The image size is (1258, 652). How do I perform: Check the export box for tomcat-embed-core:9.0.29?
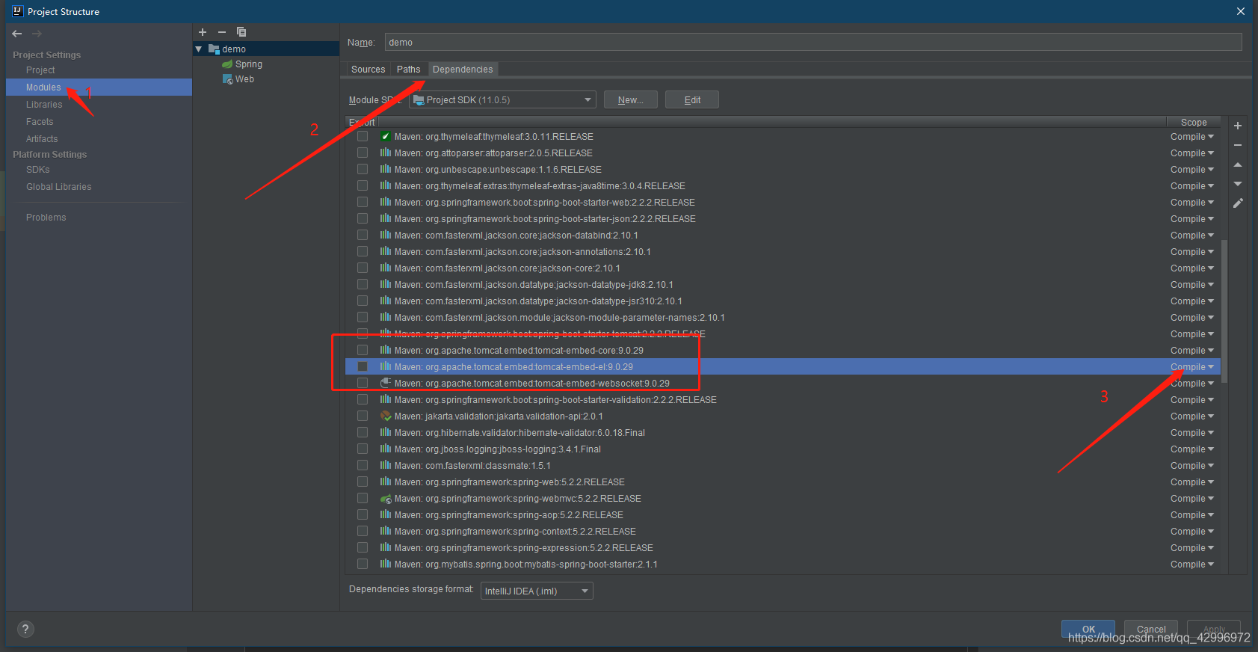[363, 351]
